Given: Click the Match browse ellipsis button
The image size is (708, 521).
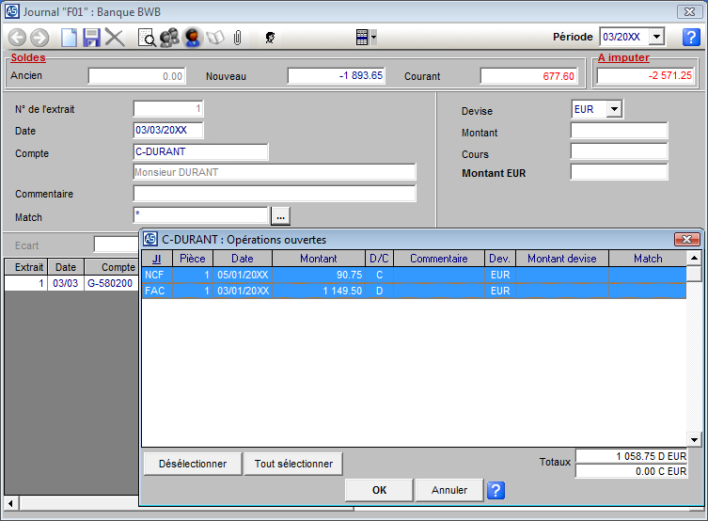Looking at the screenshot, I should 280,216.
